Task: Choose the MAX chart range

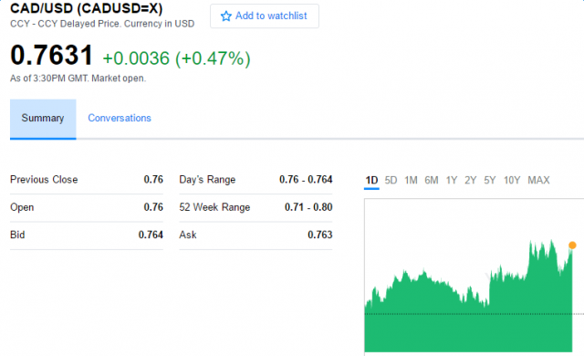Action: [x=538, y=181]
